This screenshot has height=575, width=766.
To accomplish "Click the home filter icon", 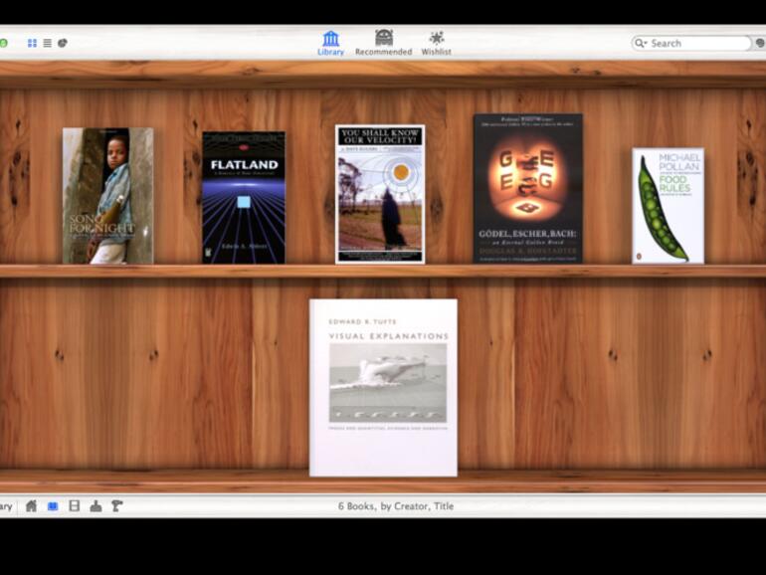I will point(31,506).
